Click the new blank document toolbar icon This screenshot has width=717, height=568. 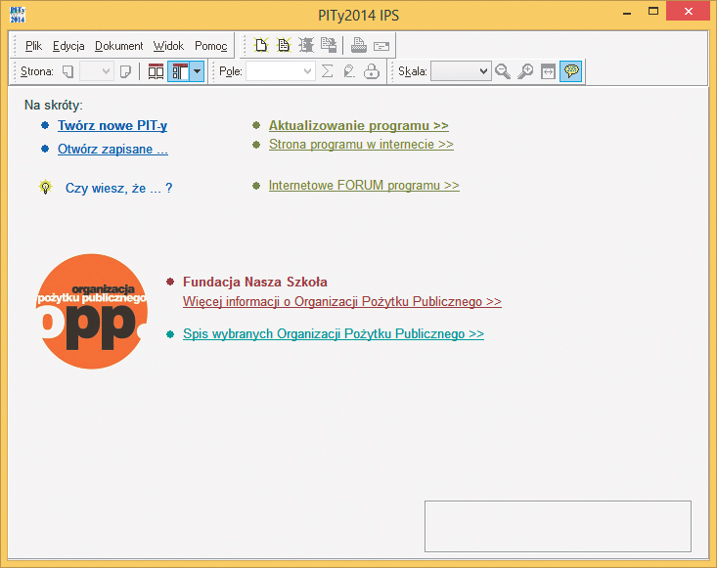point(261,45)
